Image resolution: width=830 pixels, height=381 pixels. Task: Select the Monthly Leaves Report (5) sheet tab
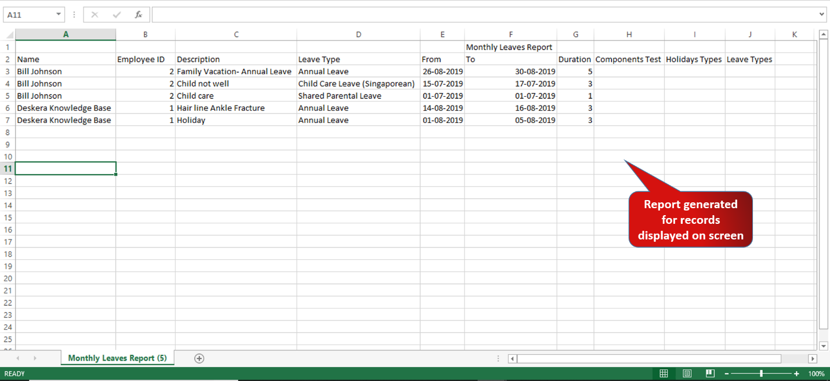coord(117,358)
